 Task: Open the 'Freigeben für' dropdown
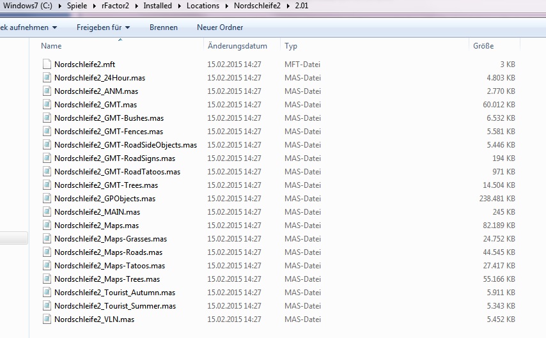tap(103, 27)
